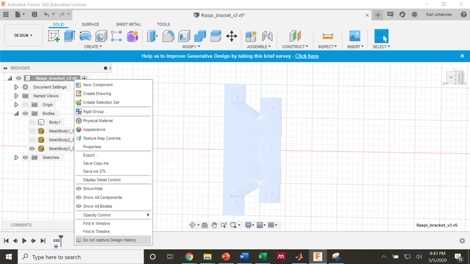Open the MODIFY dropdown menu
Screen dimensions: 470x264
point(191,47)
